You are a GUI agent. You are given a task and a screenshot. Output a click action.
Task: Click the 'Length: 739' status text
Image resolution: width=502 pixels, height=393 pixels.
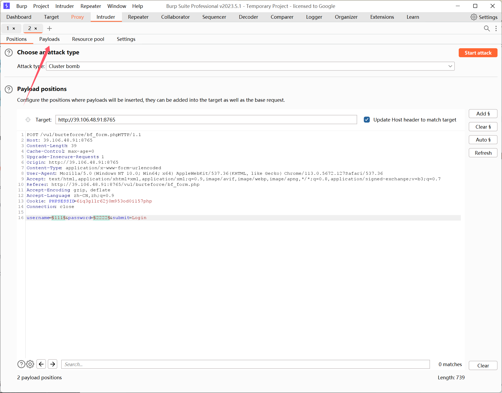451,377
